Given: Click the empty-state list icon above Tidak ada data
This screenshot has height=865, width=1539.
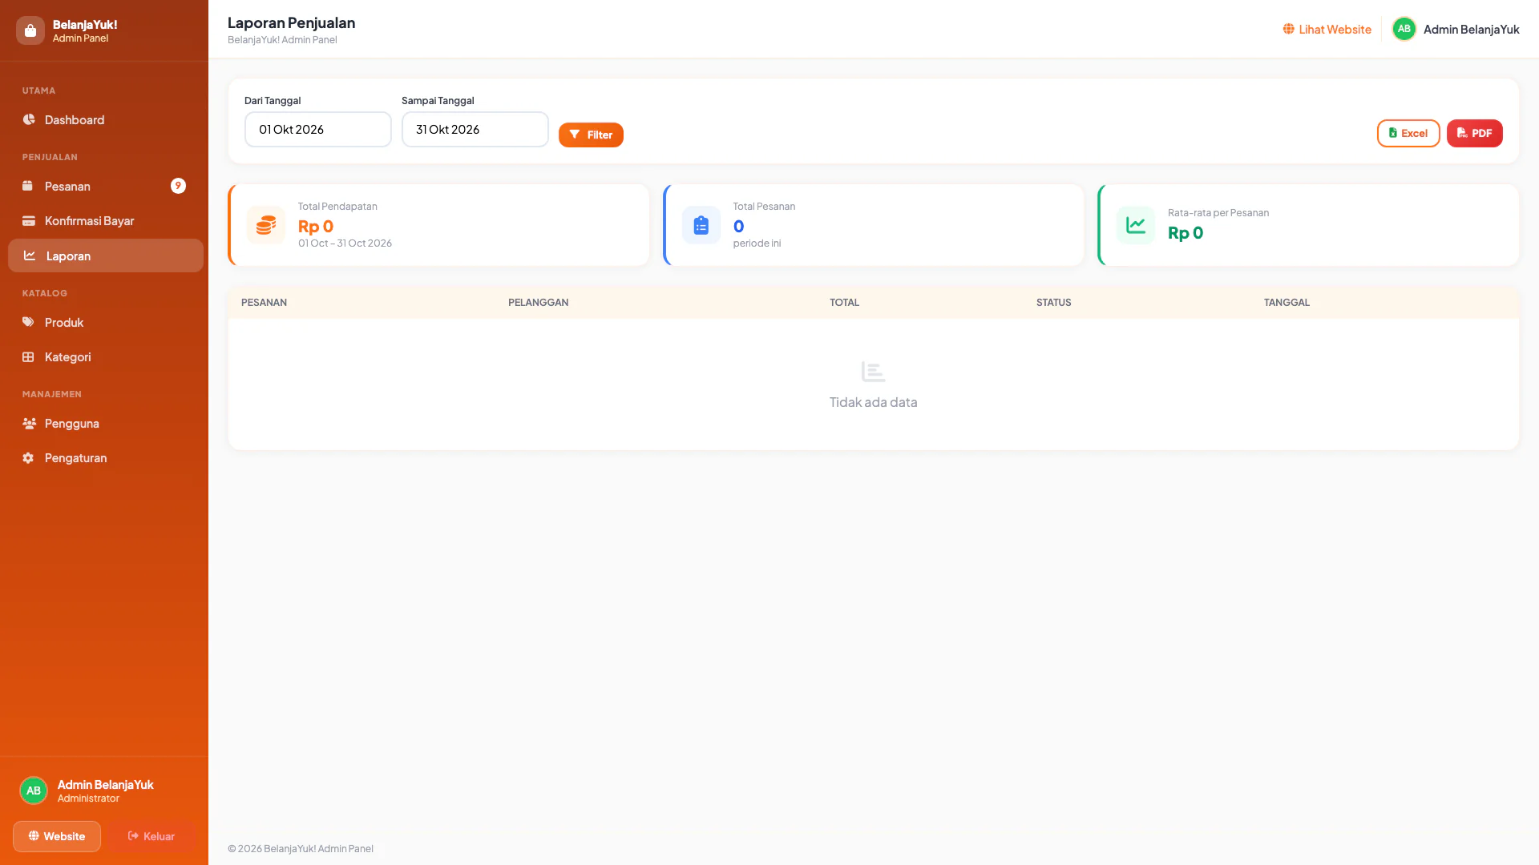Looking at the screenshot, I should coord(873,372).
